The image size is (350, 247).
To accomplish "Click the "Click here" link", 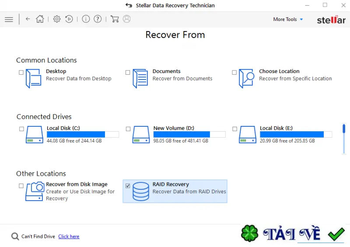I will pos(69,237).
